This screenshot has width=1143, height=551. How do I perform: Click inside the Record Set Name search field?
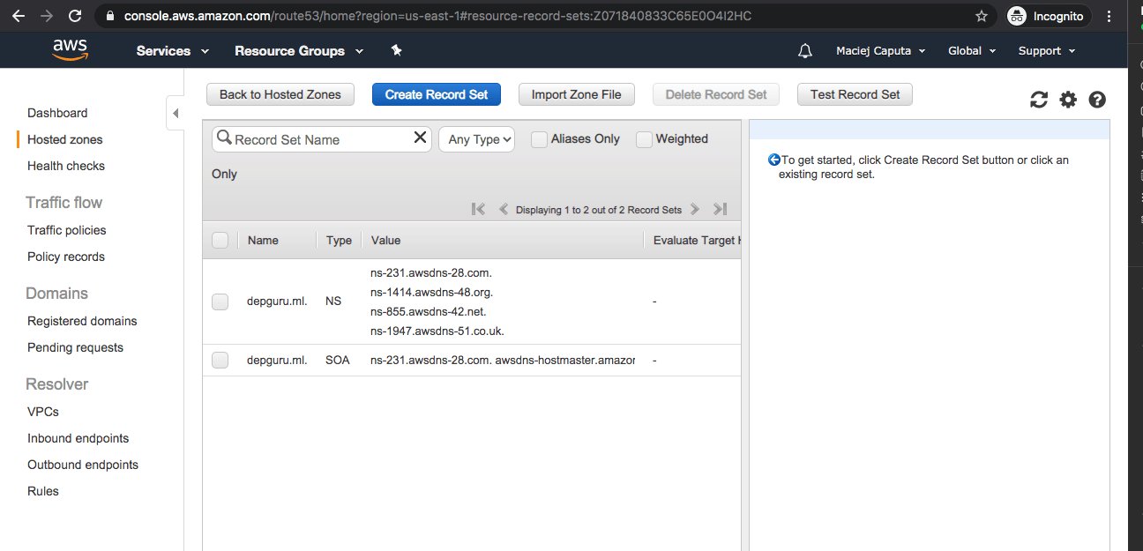coord(317,139)
